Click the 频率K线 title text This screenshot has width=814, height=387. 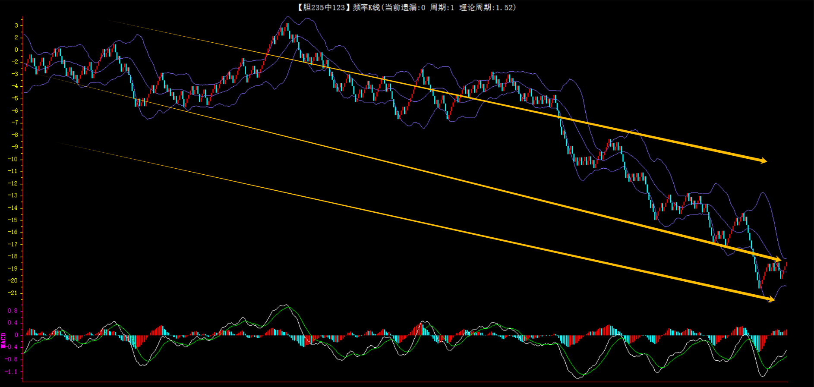pos(366,7)
